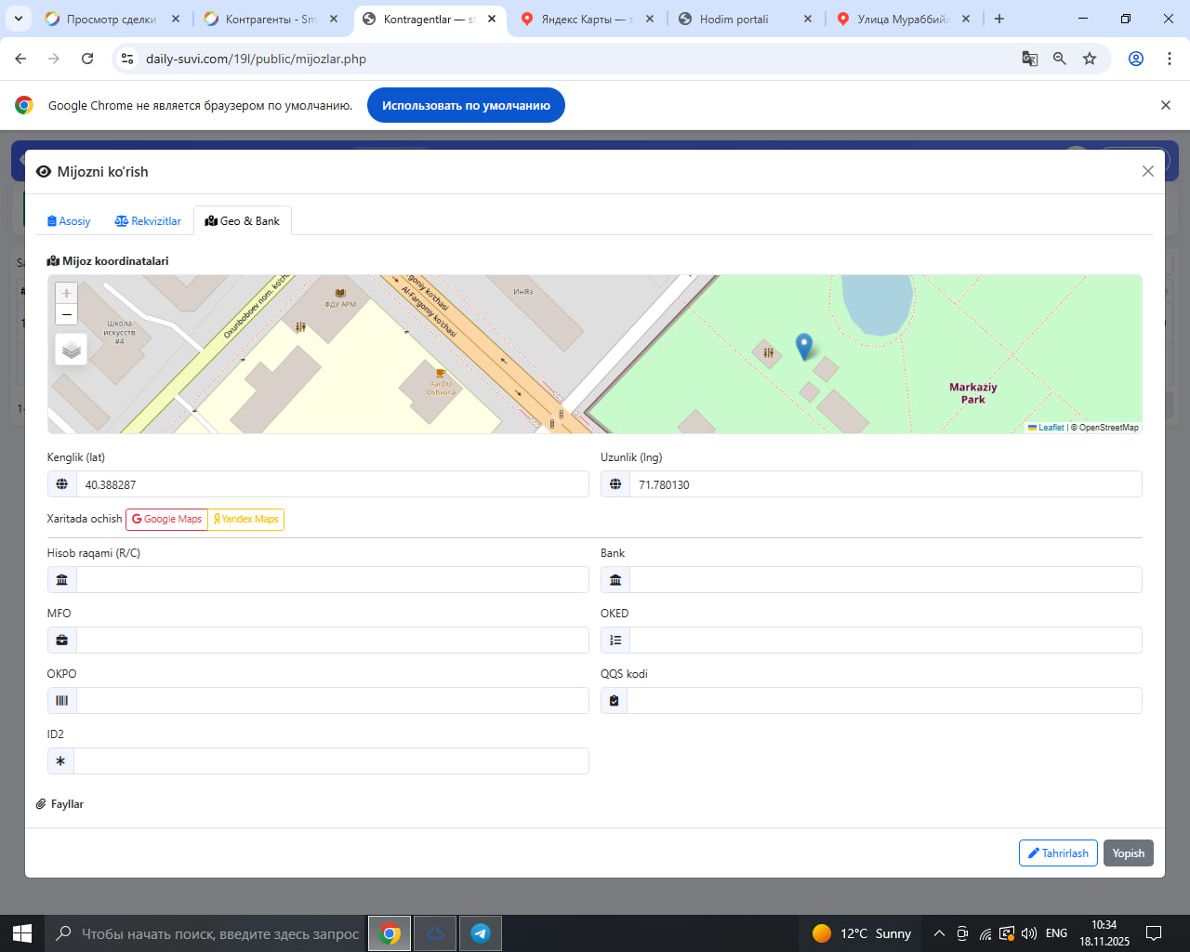This screenshot has height=952, width=1190.
Task: Open location in Google Maps
Action: (x=167, y=519)
